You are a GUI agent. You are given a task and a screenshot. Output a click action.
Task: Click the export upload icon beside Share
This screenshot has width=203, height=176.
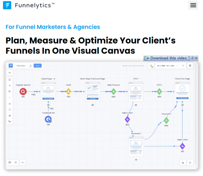(x=31, y=66)
